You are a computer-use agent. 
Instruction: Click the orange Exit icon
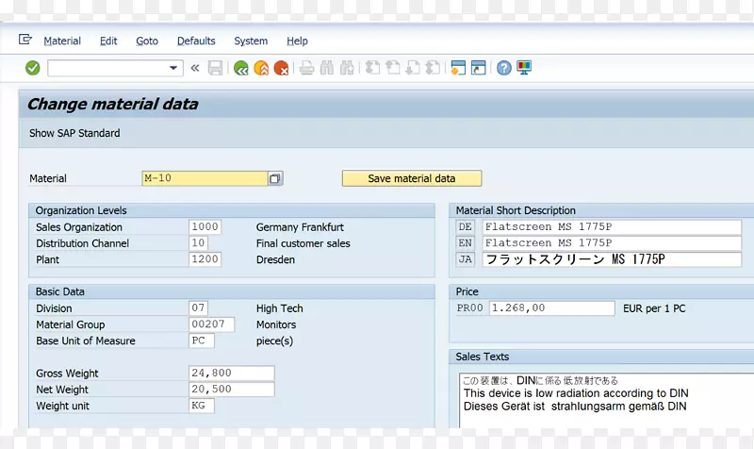pos(261,68)
